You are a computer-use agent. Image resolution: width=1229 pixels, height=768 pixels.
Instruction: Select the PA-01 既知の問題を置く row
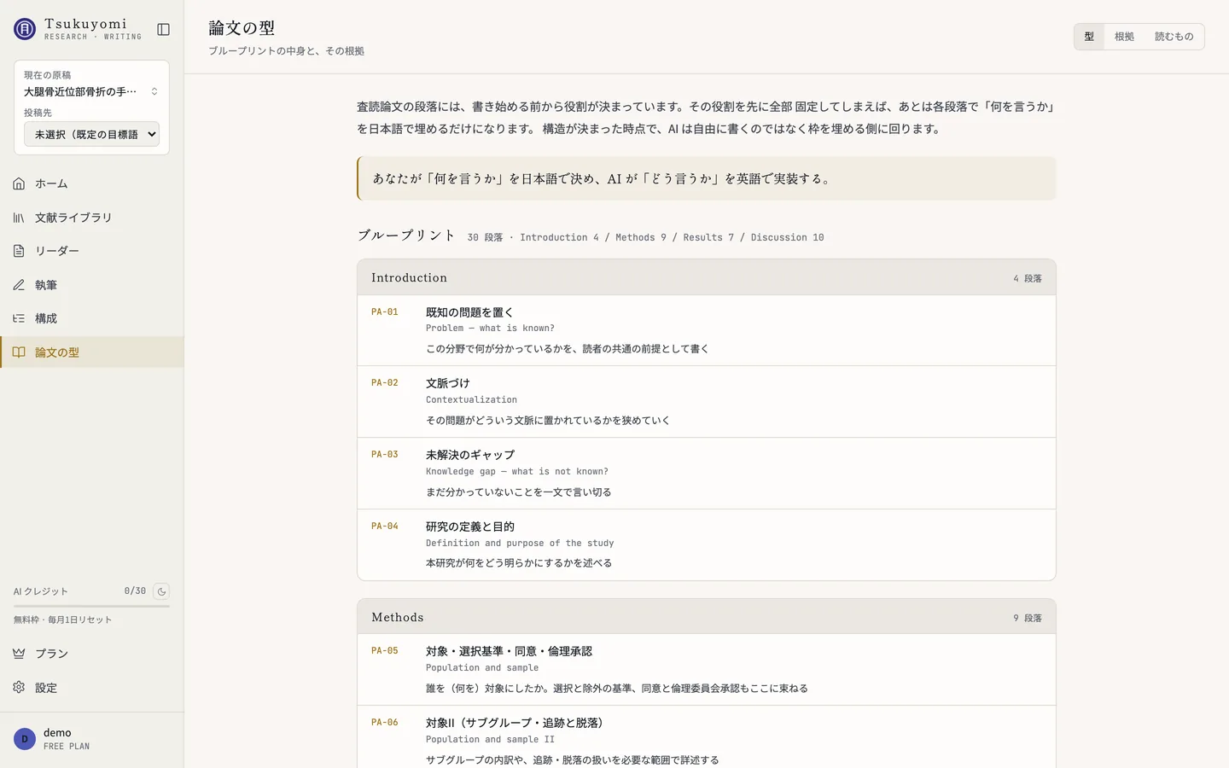coord(707,330)
